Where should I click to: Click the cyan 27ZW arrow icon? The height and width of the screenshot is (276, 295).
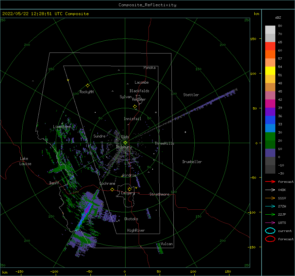(270, 206)
